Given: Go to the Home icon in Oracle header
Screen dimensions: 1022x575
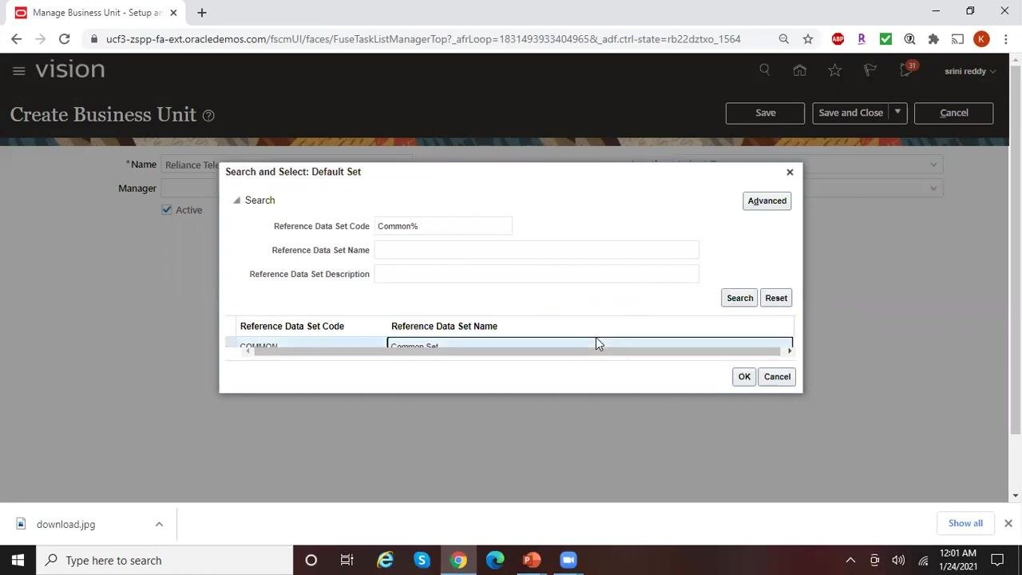Looking at the screenshot, I should [799, 70].
